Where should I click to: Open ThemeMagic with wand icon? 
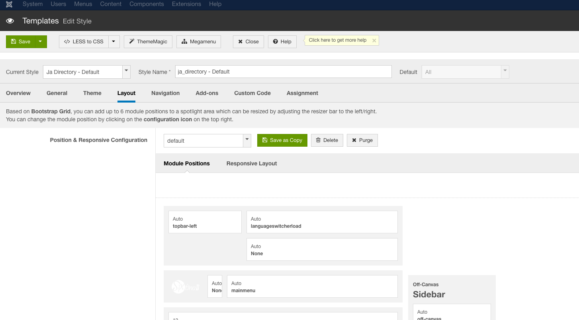pos(148,42)
